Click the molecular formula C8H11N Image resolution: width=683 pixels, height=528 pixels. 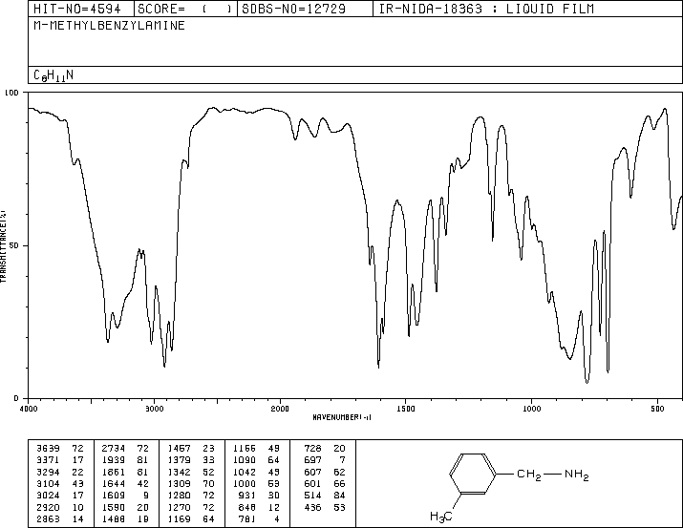point(53,75)
